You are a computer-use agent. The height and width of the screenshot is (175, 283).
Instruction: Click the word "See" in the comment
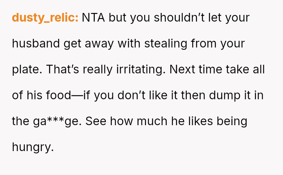coord(94,121)
